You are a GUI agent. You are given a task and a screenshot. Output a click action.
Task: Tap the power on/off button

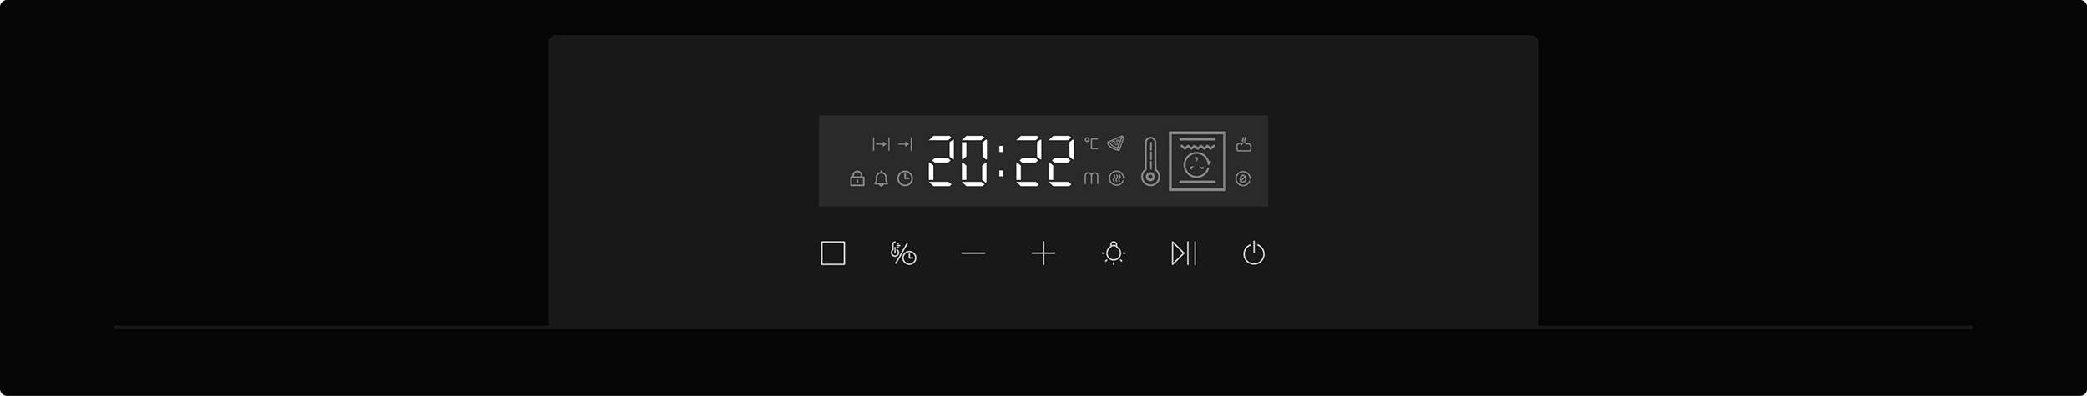(x=1253, y=253)
